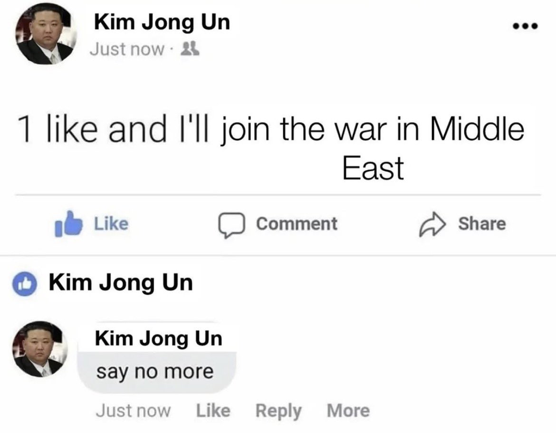Image resolution: width=556 pixels, height=433 pixels.
Task: Open the More options under the comment
Action: pos(347,410)
